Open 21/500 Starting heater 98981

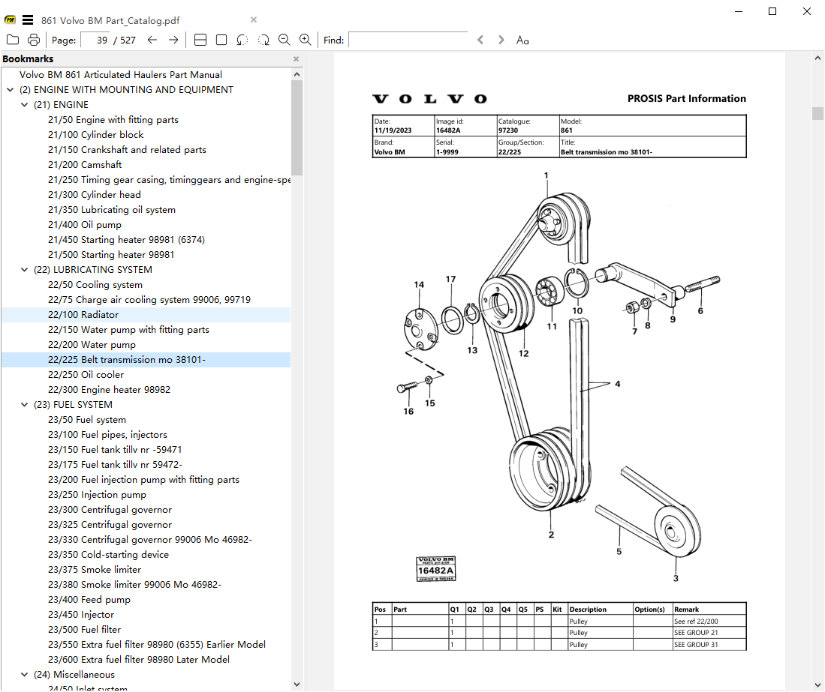coord(111,254)
